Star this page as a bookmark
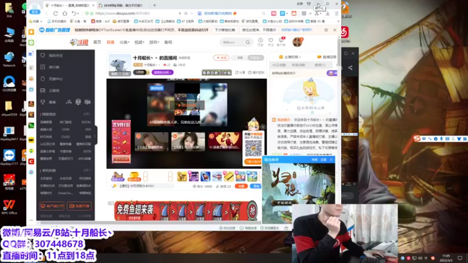Viewport: 468px width, 263px height. [x=186, y=13]
